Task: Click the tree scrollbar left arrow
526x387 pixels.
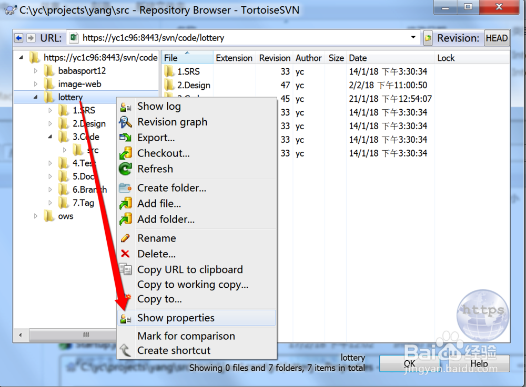Action: 21,335
